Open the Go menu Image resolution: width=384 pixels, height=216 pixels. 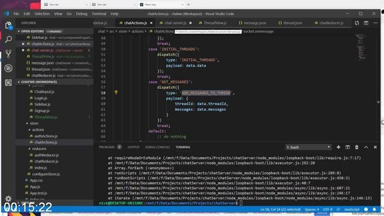point(69,14)
